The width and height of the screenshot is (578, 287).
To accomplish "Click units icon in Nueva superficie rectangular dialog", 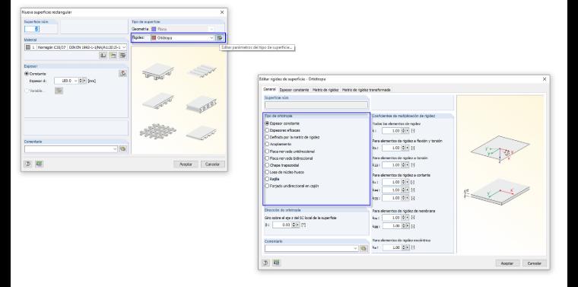I will (39, 164).
